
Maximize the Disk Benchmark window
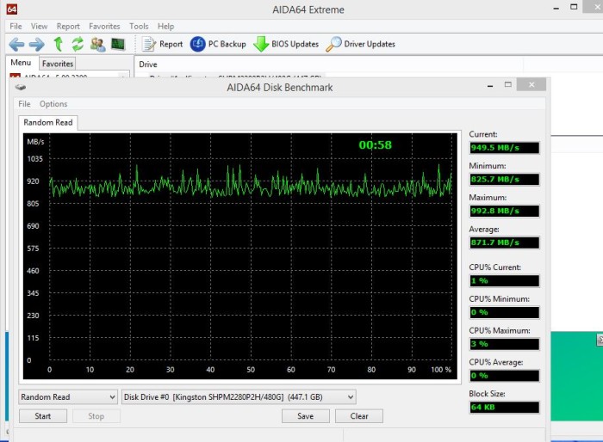tap(508, 84)
